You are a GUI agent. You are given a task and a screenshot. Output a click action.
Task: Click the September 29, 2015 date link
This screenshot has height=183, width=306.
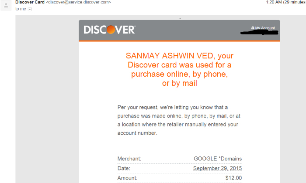click(x=217, y=168)
